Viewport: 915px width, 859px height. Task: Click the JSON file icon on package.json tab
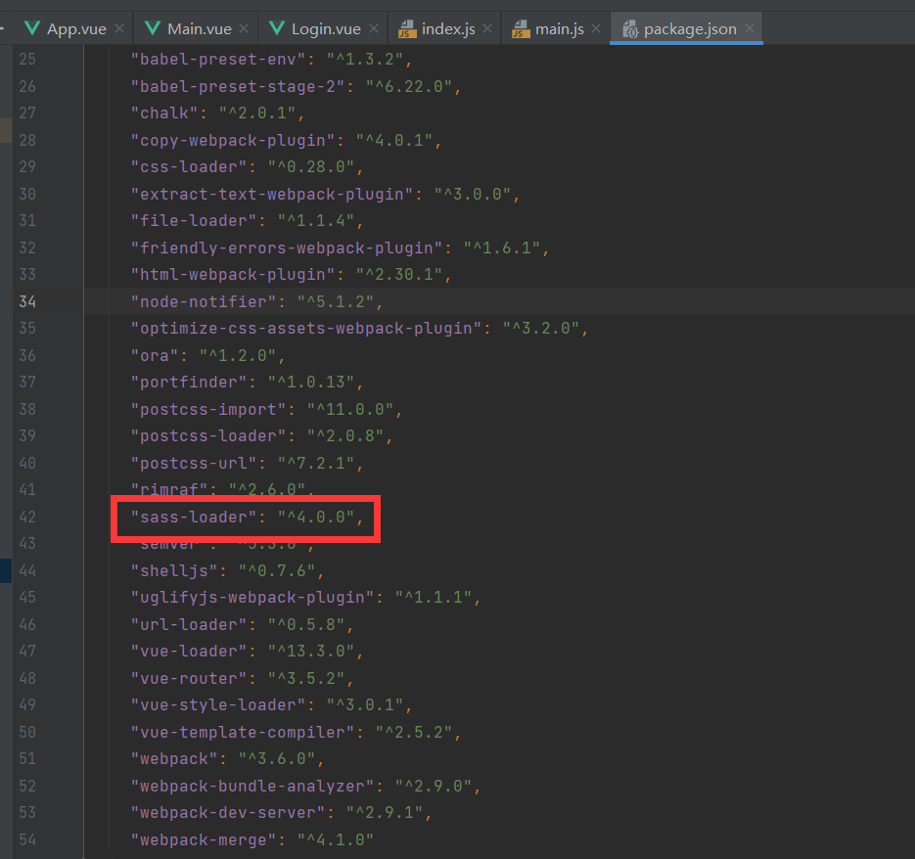(629, 28)
